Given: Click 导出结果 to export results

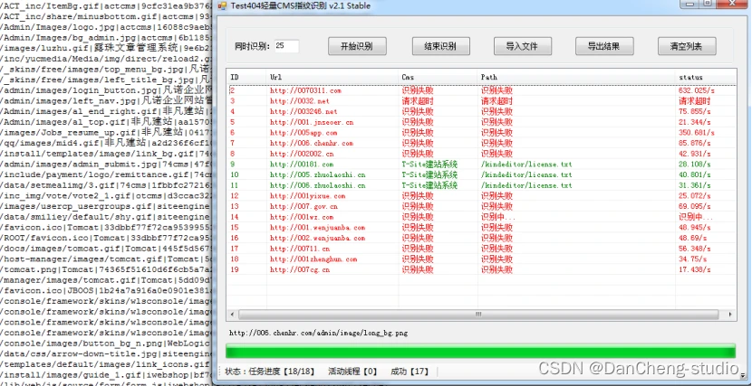Looking at the screenshot, I should (x=603, y=46).
